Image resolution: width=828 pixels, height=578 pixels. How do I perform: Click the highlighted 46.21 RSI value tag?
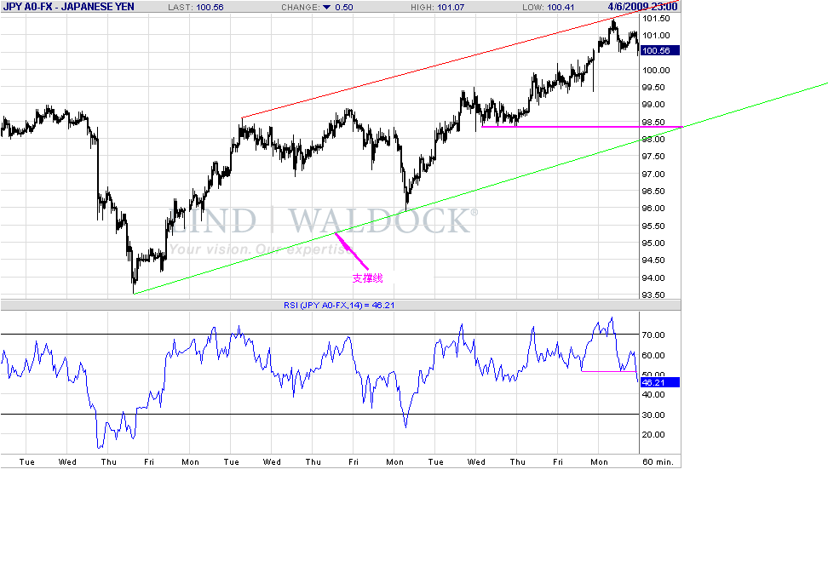click(x=659, y=383)
